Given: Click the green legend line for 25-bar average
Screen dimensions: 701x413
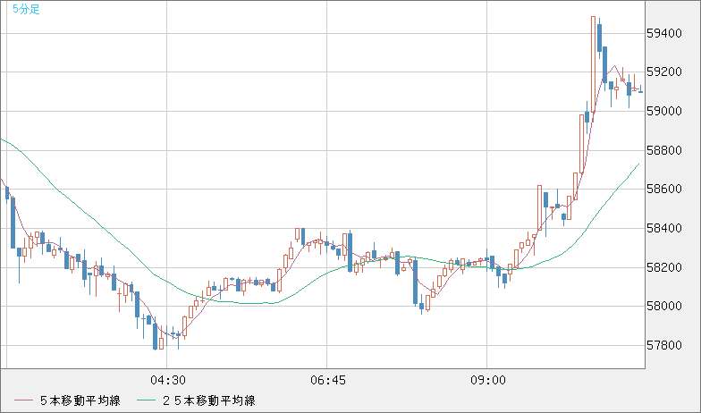Looking at the screenshot, I should (x=146, y=400).
